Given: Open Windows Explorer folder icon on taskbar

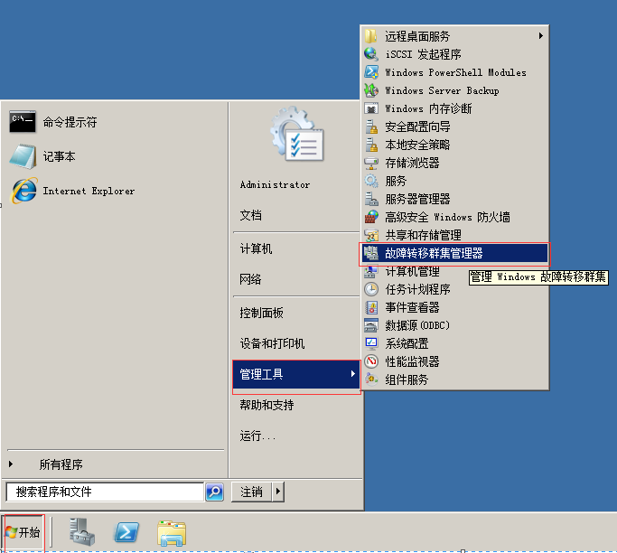Looking at the screenshot, I should tap(171, 532).
